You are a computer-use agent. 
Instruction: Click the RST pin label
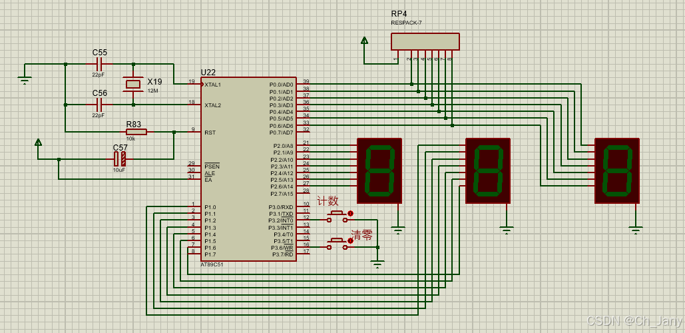(209, 133)
